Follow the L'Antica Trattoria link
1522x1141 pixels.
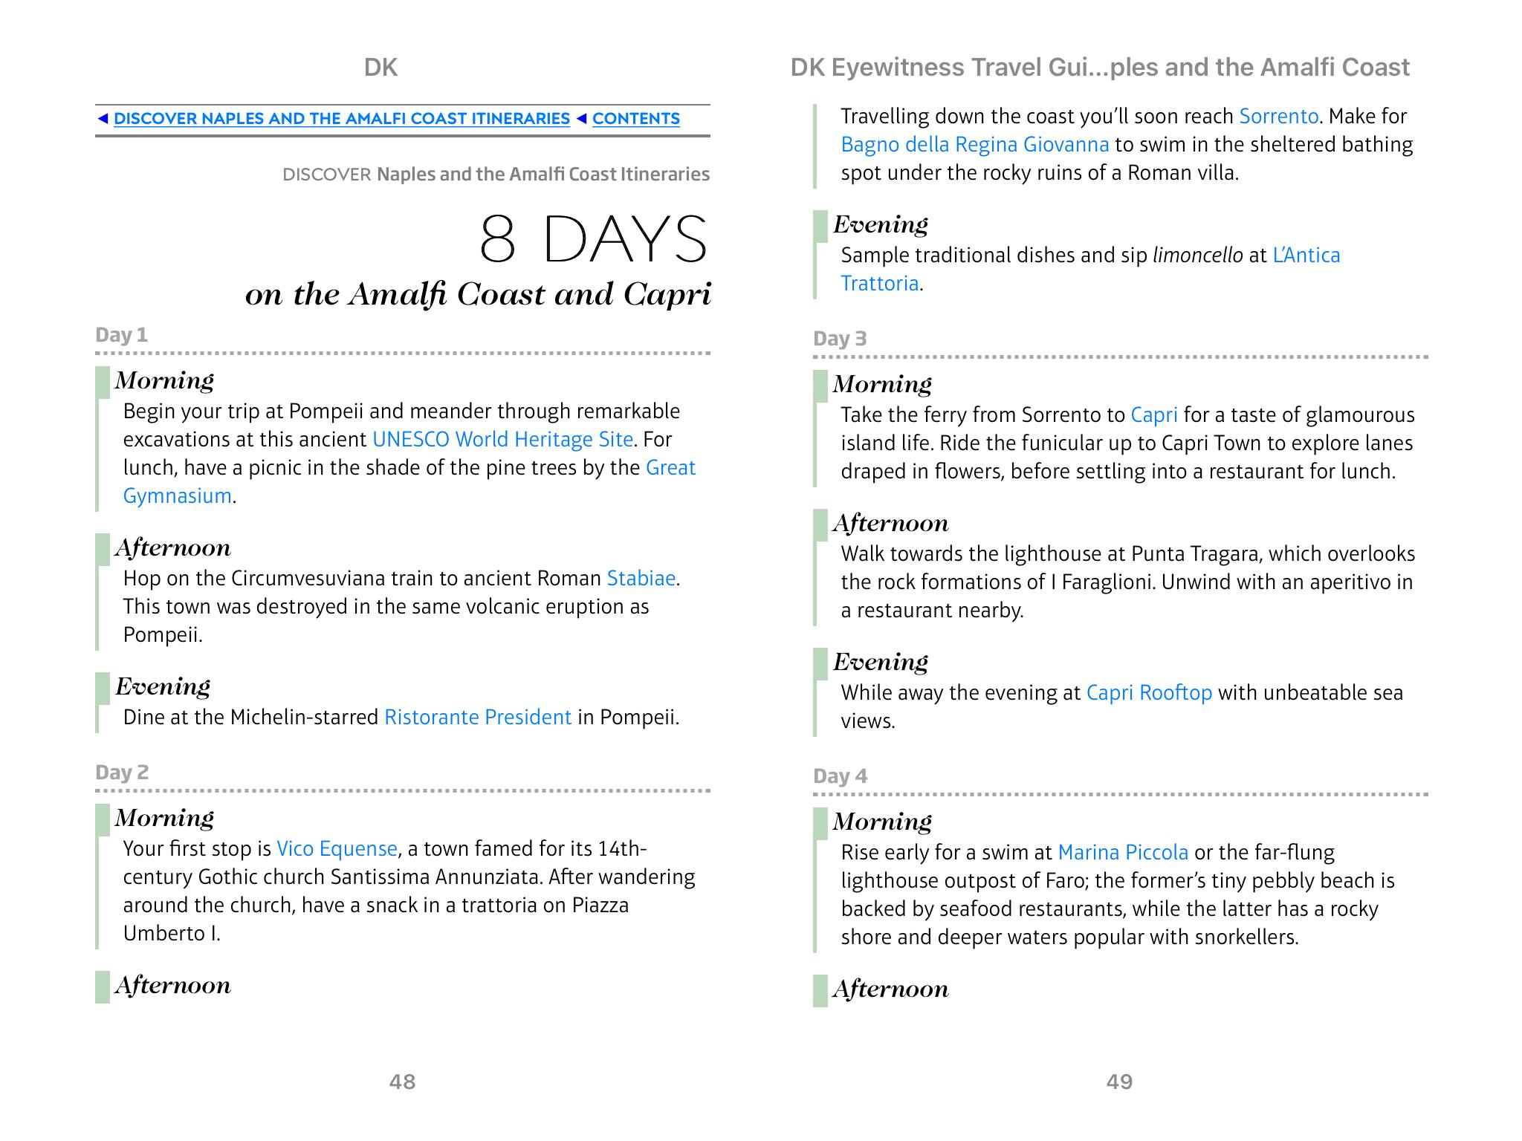click(1306, 256)
